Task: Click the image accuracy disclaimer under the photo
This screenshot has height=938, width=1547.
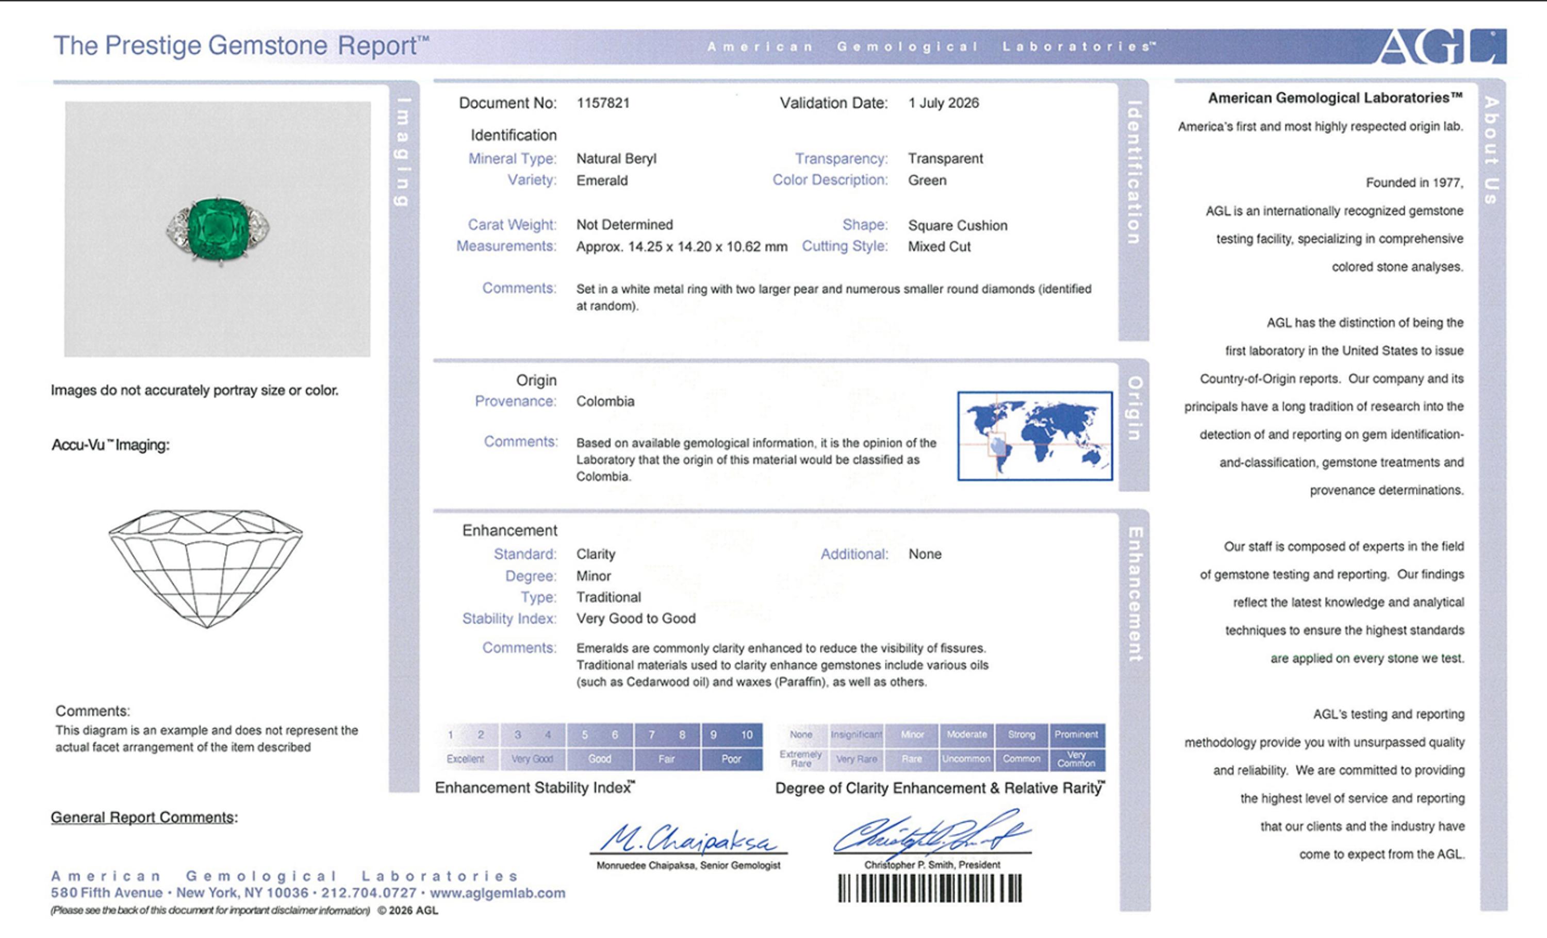Action: pyautogui.click(x=194, y=390)
